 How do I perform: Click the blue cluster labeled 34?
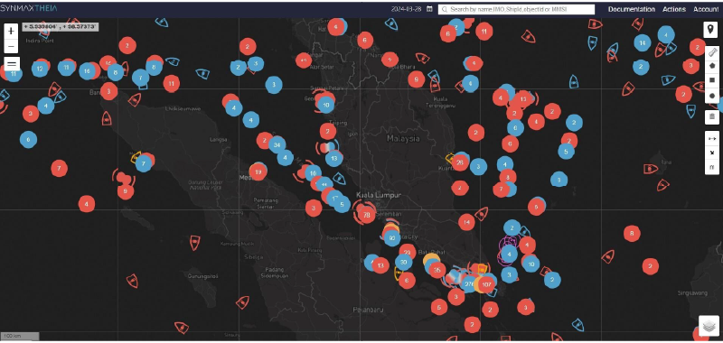point(277,145)
